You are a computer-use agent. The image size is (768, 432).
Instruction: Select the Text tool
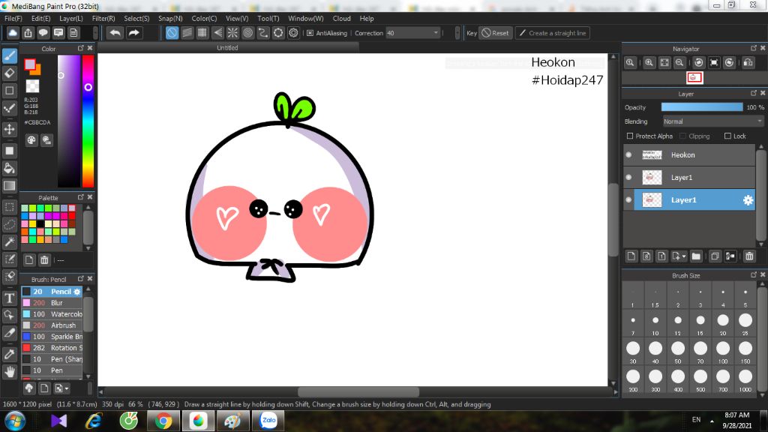pos(10,298)
